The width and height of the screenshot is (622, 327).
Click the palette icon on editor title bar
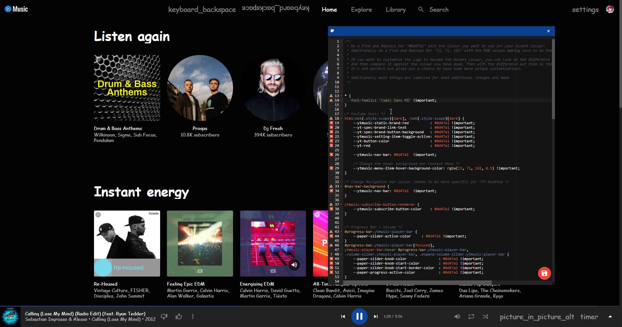pyautogui.click(x=332, y=31)
